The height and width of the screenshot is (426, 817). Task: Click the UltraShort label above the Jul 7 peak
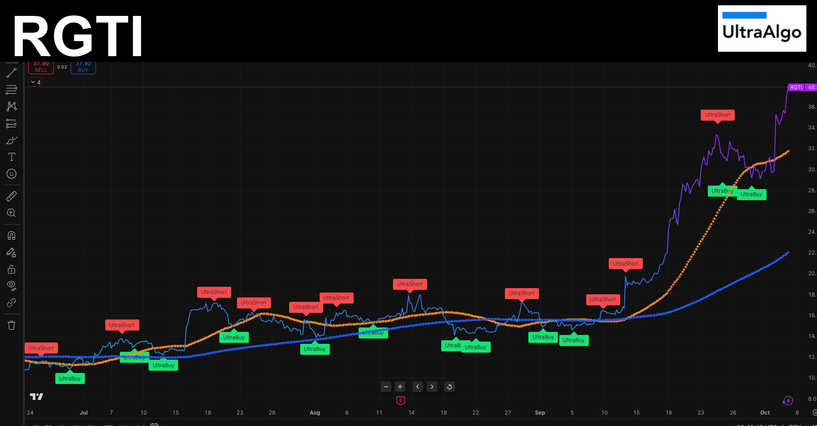122,325
